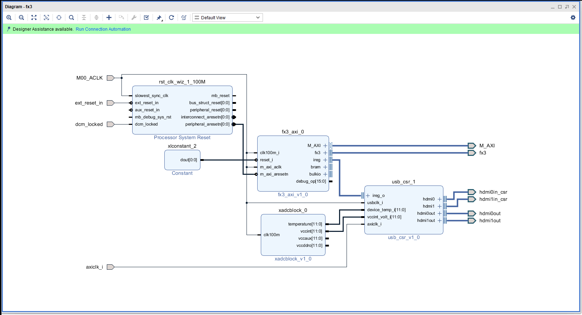This screenshot has height=315, width=582.
Task: Open diagram settings gear icon
Action: 573,17
